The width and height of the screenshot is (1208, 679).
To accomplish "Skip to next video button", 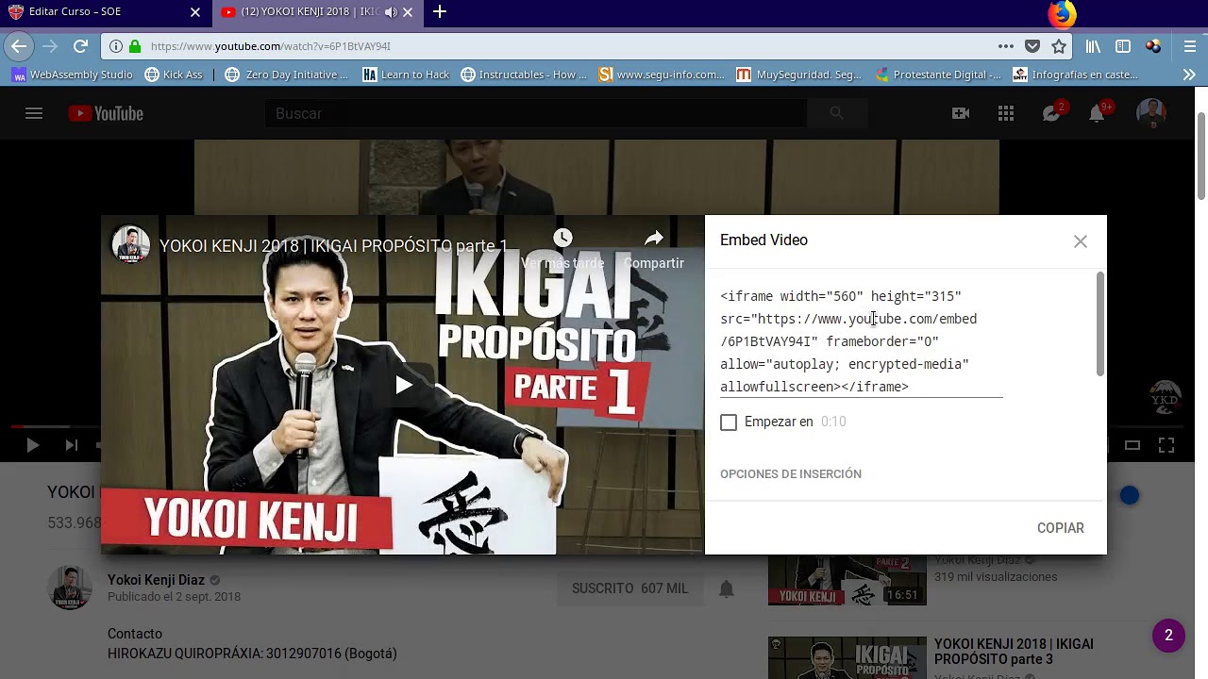I will (x=72, y=445).
